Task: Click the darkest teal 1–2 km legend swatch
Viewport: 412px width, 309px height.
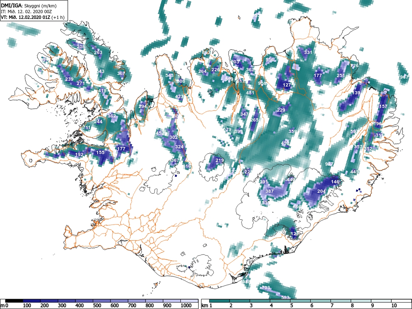Action: coord(220,301)
